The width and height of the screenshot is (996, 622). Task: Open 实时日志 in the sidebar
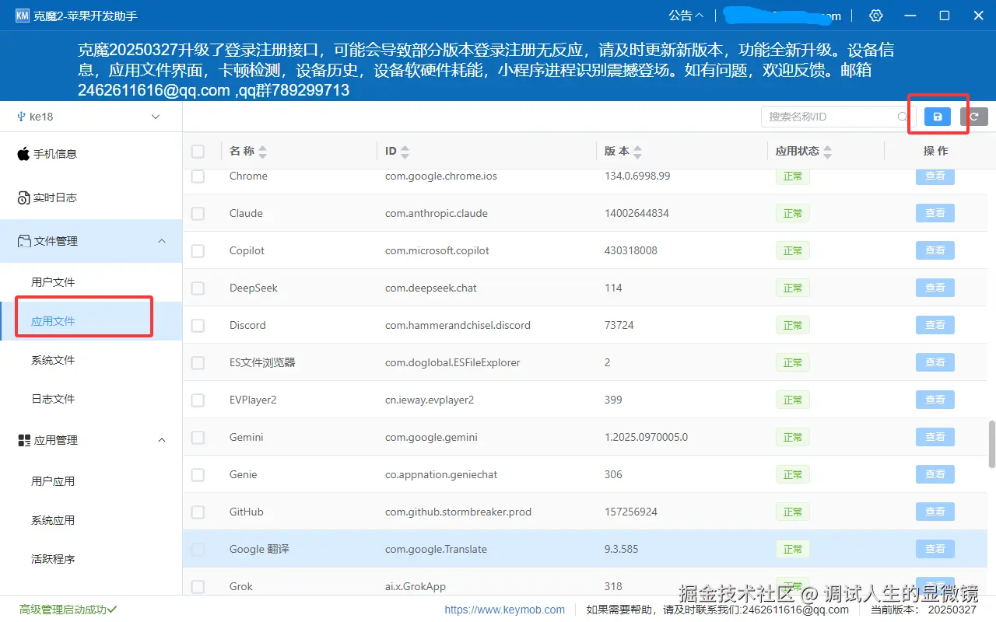[91, 197]
